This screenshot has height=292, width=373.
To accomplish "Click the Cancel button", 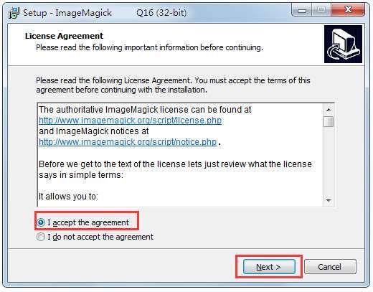I will (330, 267).
